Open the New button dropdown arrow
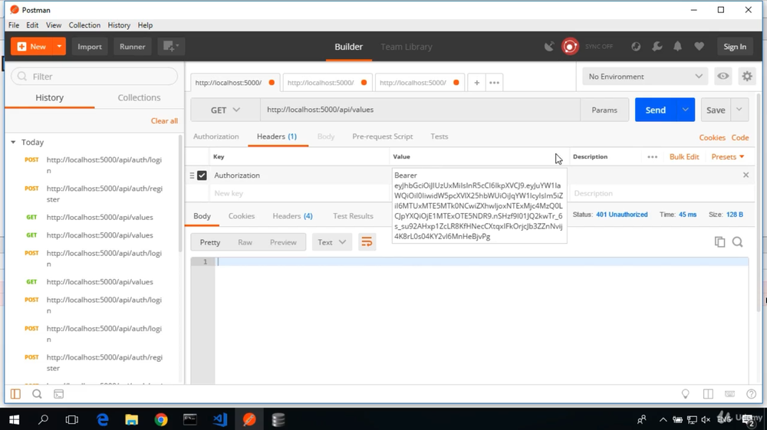 tap(59, 47)
